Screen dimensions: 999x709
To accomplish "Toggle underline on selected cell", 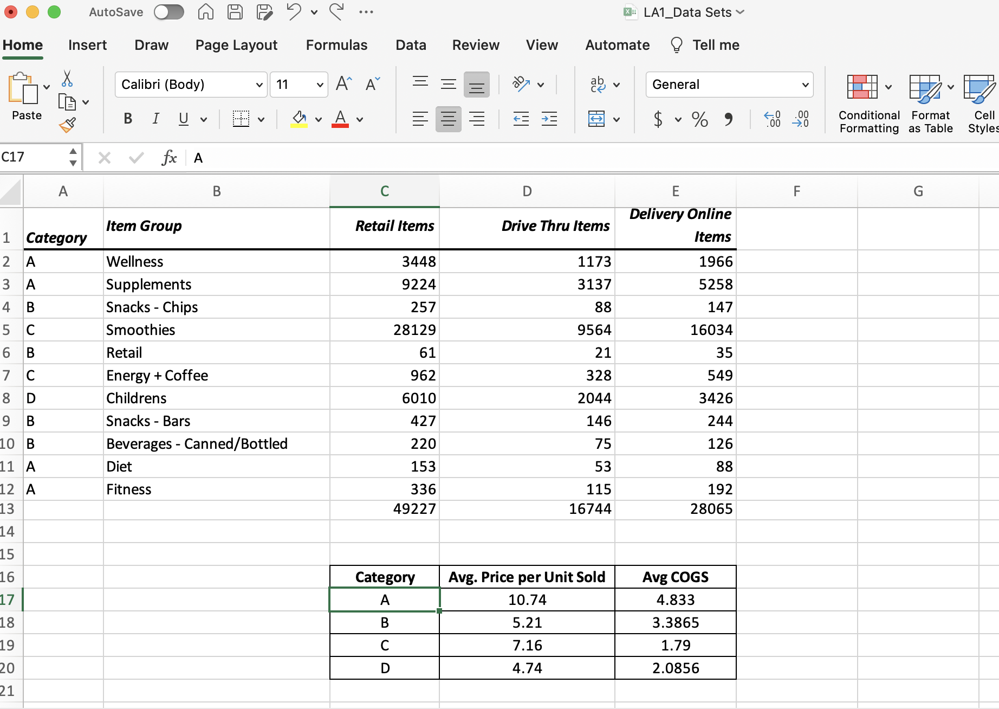I will coord(183,119).
